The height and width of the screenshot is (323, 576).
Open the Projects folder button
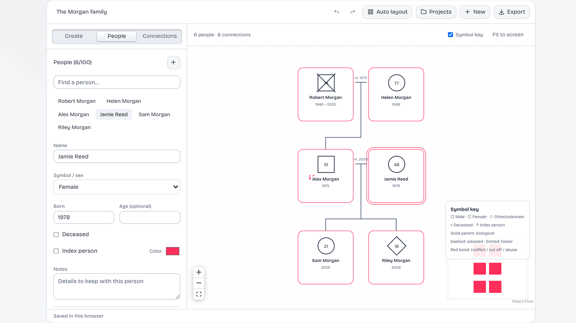pyautogui.click(x=436, y=12)
